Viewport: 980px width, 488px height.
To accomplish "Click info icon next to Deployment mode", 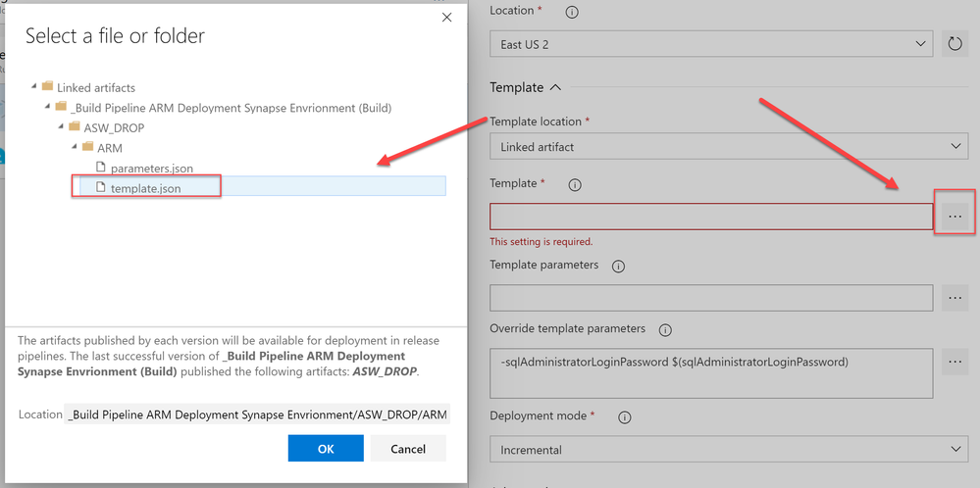I will coord(624,416).
